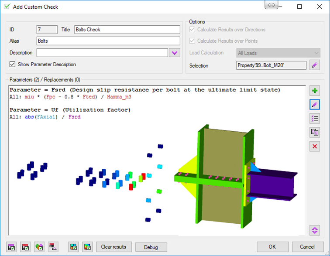The width and height of the screenshot is (330, 256).
Task: Click the Clear results button
Action: [x=114, y=247]
